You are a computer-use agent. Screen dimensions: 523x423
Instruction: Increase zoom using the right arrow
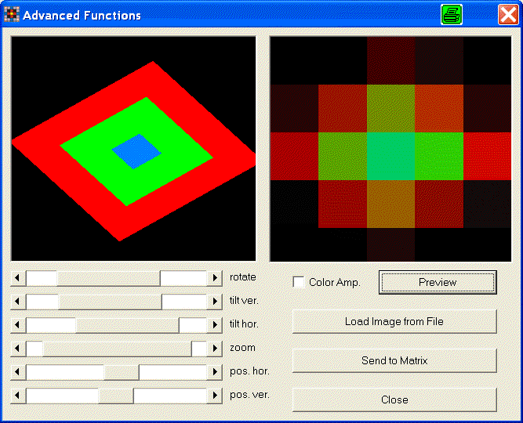tap(215, 349)
